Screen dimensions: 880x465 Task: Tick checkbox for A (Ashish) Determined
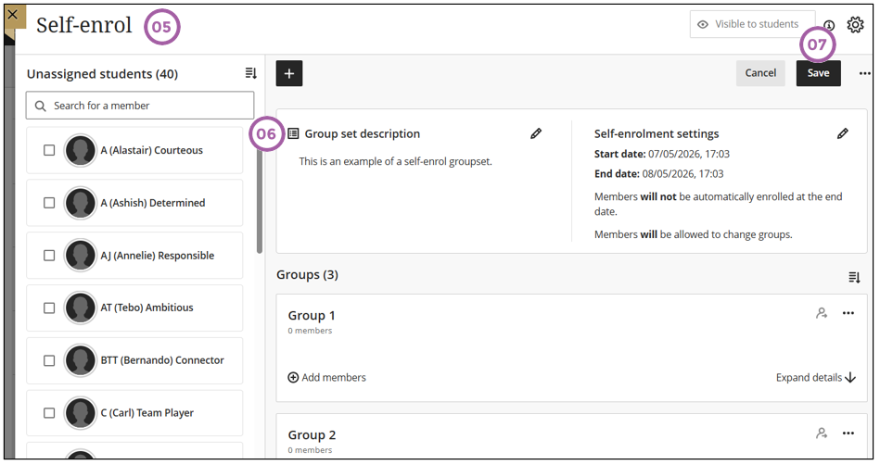49,203
